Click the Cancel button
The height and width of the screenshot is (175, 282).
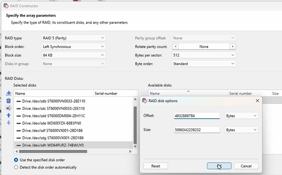pyautogui.click(x=246, y=166)
